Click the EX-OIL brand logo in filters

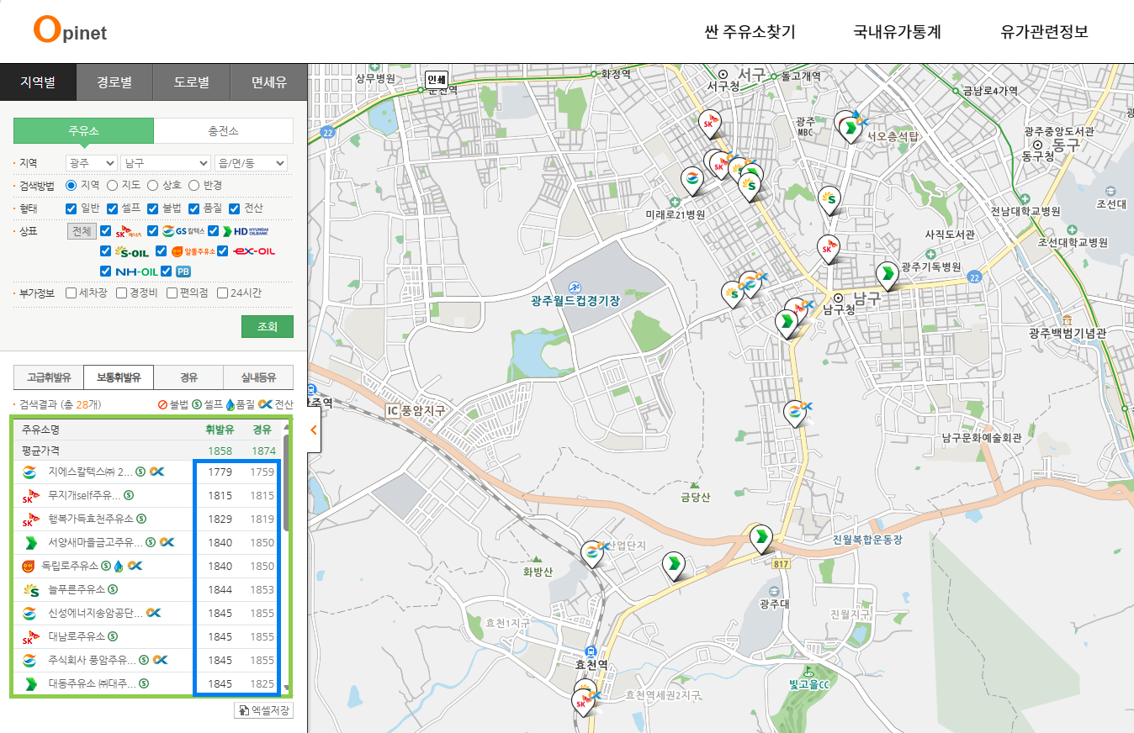coord(254,251)
